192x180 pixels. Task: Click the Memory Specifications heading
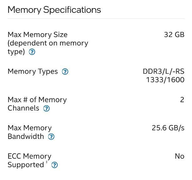(x=54, y=10)
